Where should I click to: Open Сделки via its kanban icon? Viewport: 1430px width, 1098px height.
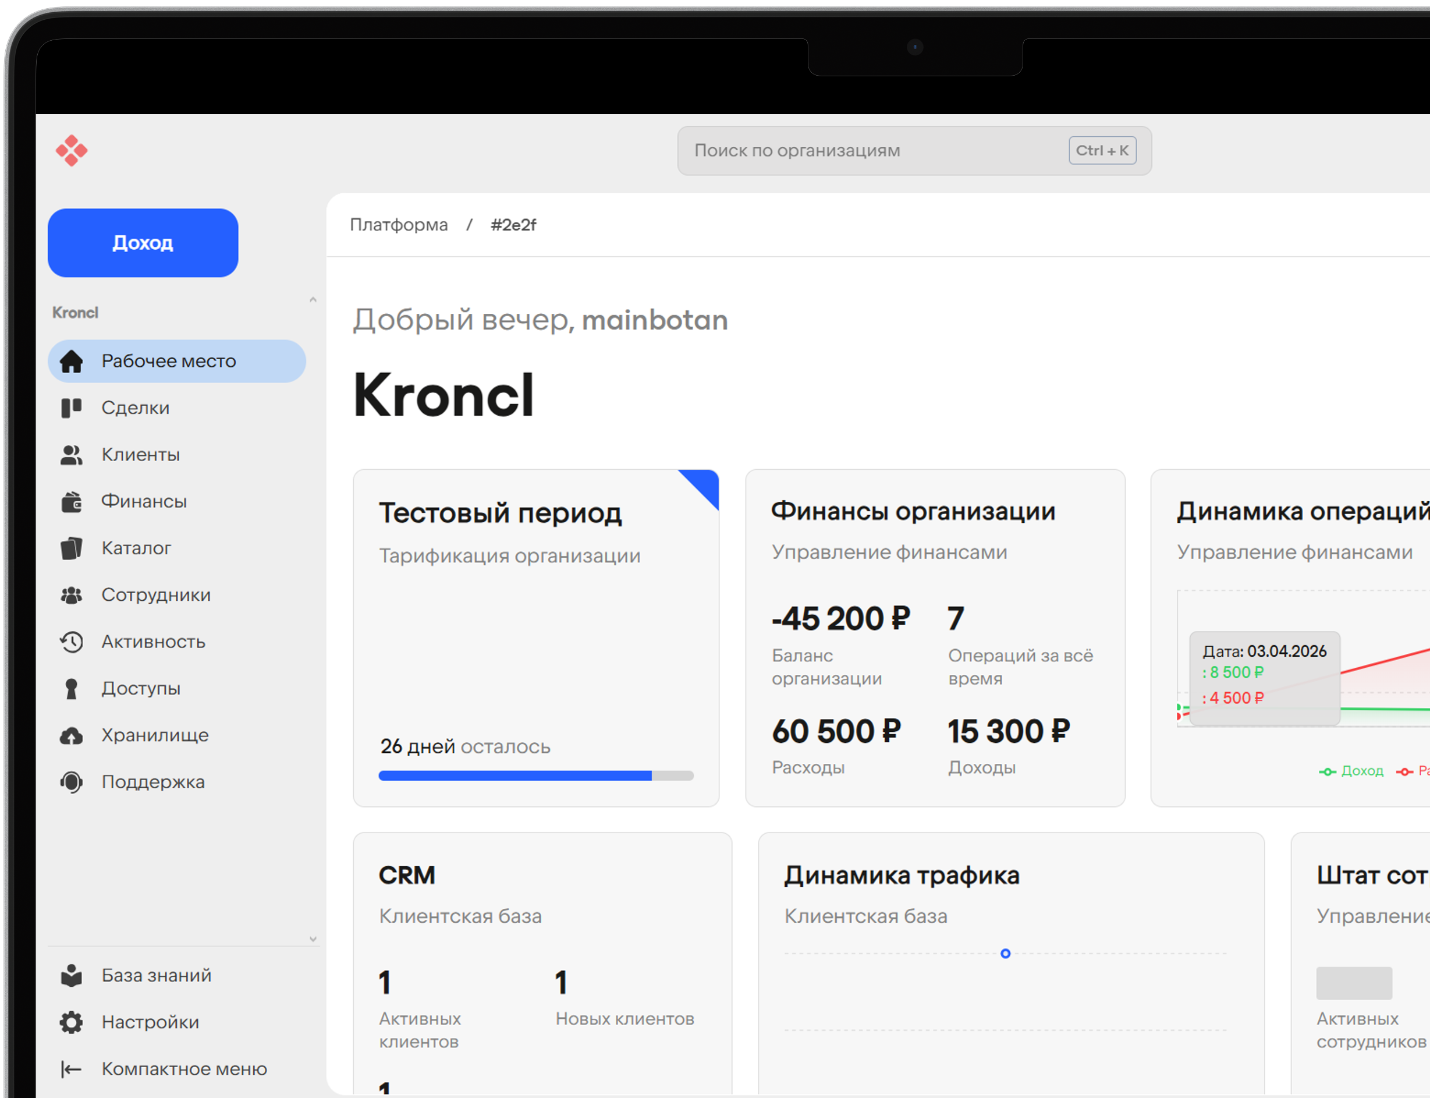pos(71,408)
